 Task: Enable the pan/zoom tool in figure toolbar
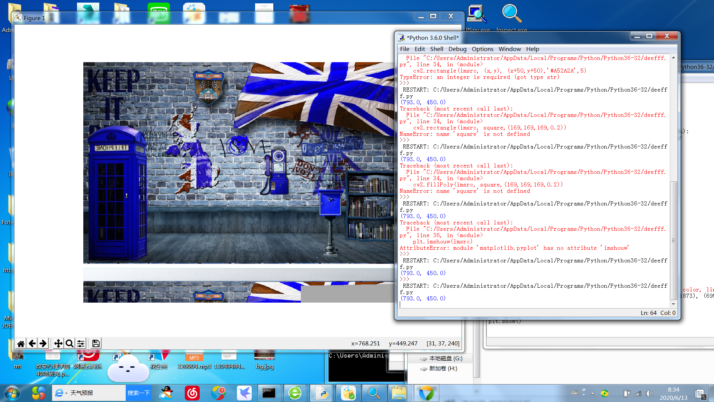58,343
